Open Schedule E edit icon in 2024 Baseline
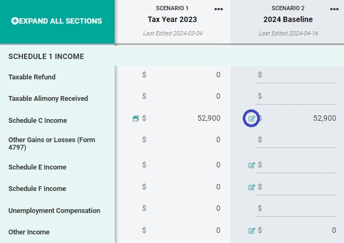 click(x=251, y=165)
